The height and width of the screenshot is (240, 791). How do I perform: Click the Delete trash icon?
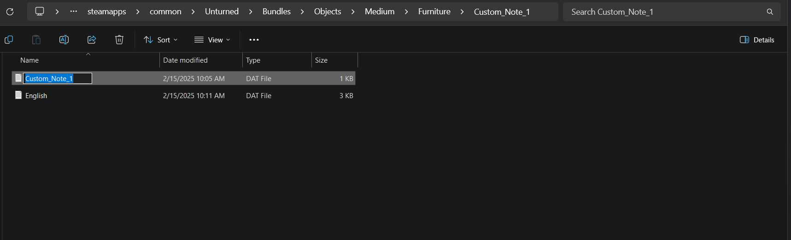coord(119,40)
